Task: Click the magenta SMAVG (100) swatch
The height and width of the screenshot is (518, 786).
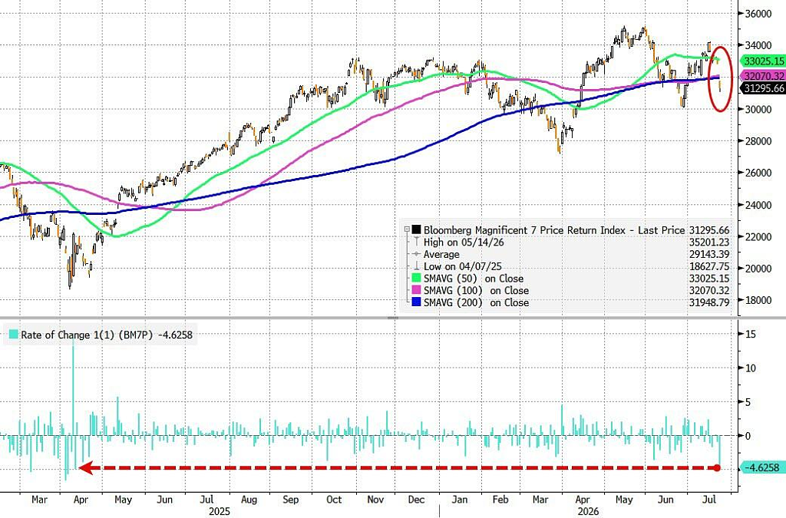Action: click(x=416, y=291)
